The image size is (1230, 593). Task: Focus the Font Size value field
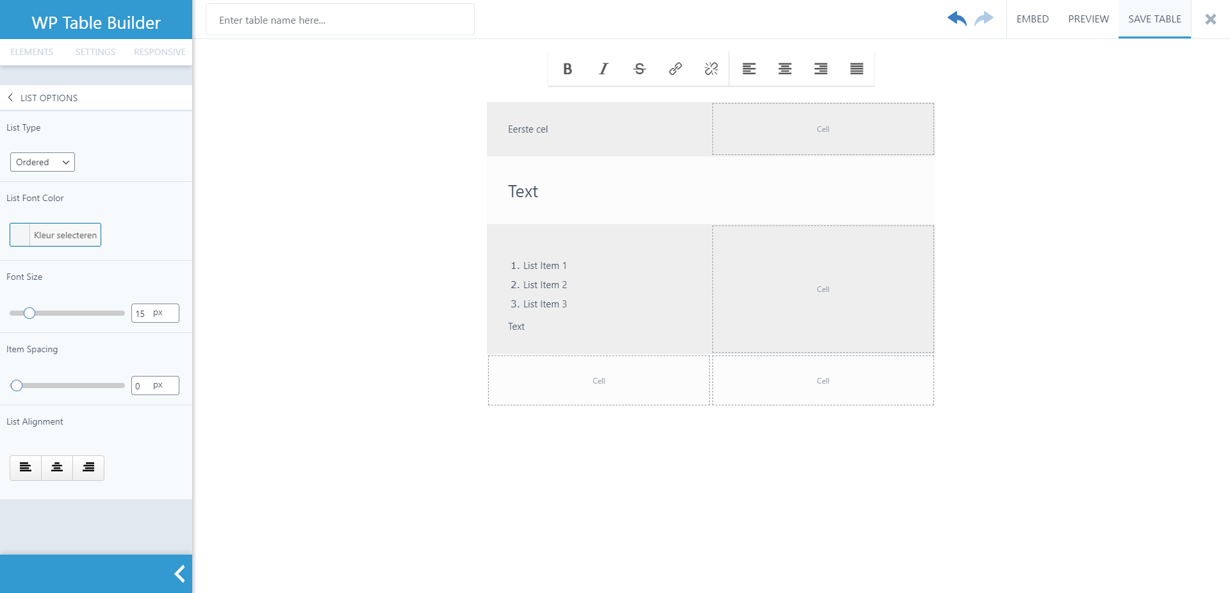click(x=155, y=313)
